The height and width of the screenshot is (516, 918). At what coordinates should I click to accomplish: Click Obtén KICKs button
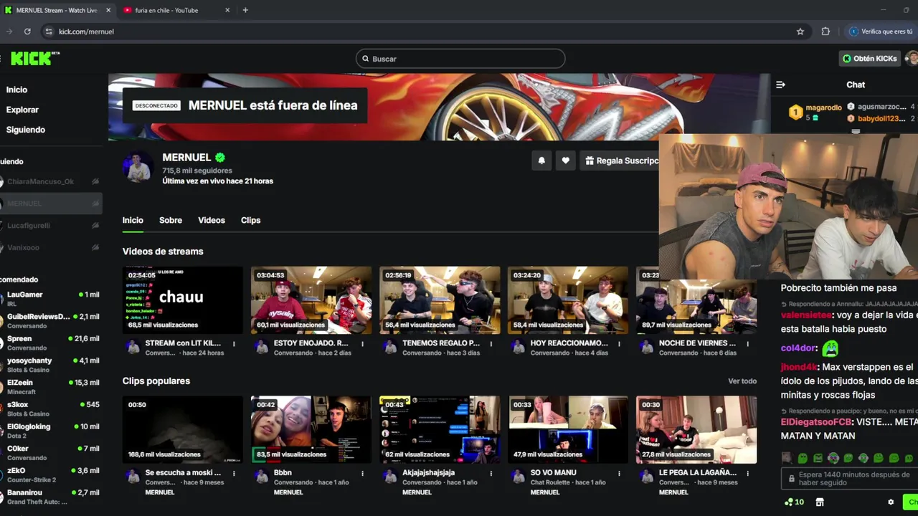click(x=869, y=58)
